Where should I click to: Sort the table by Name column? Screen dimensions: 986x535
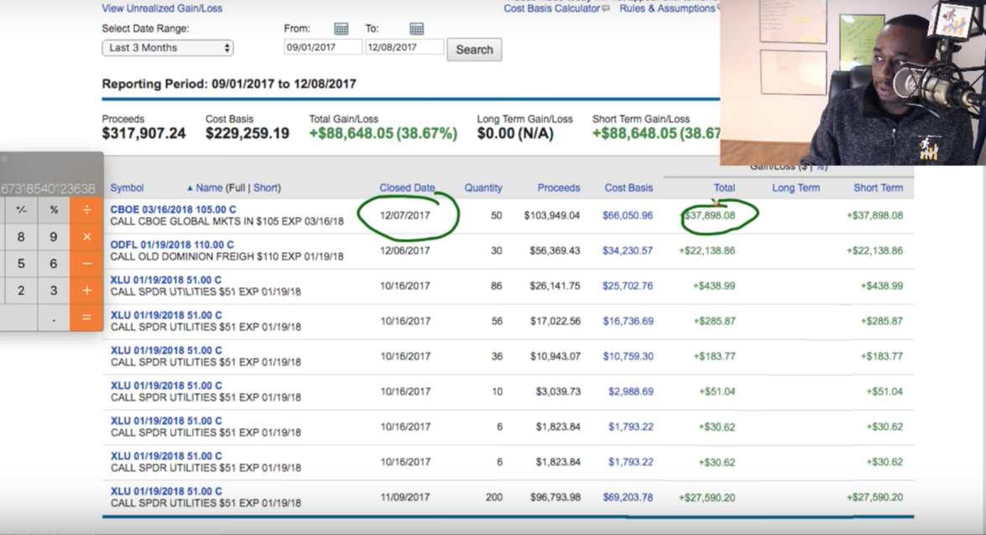click(209, 188)
